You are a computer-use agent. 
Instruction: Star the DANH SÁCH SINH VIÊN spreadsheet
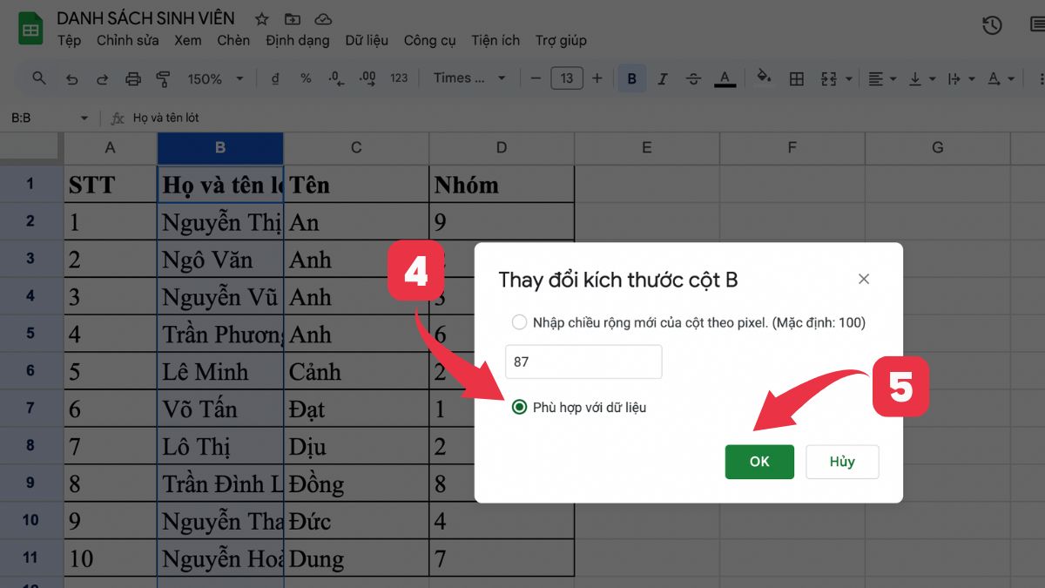260,18
